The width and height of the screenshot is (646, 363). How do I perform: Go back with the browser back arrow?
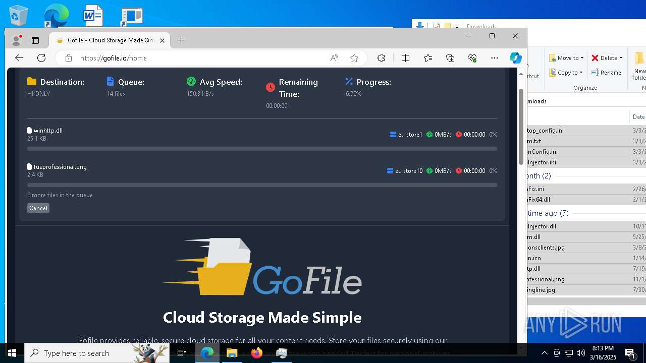pyautogui.click(x=19, y=58)
